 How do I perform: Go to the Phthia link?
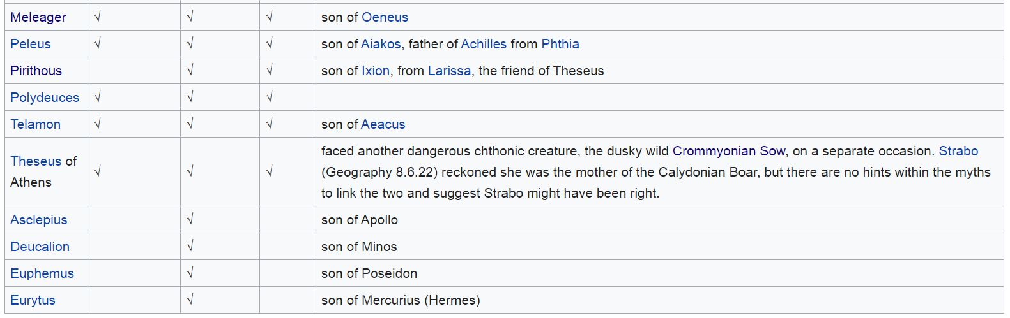[560, 44]
